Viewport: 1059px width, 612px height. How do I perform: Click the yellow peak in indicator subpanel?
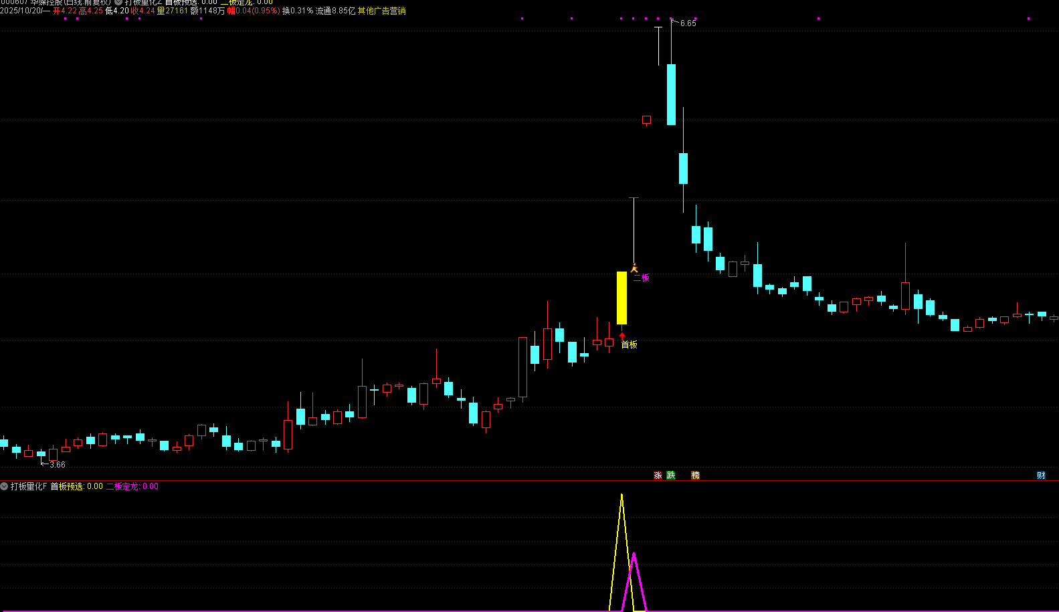[621, 496]
